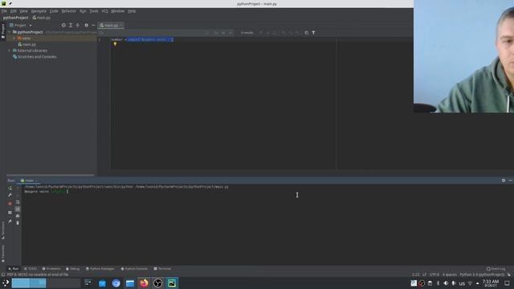Open OBS Studio from the taskbar
The height and width of the screenshot is (289, 514).
point(157,283)
